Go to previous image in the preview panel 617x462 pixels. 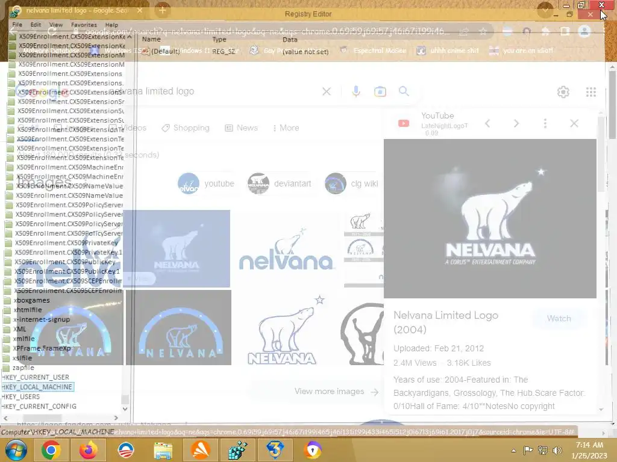(487, 123)
